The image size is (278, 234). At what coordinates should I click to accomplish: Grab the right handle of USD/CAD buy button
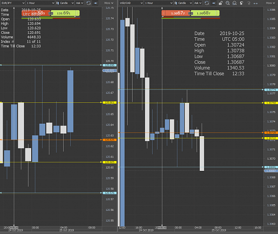coord(218,13)
